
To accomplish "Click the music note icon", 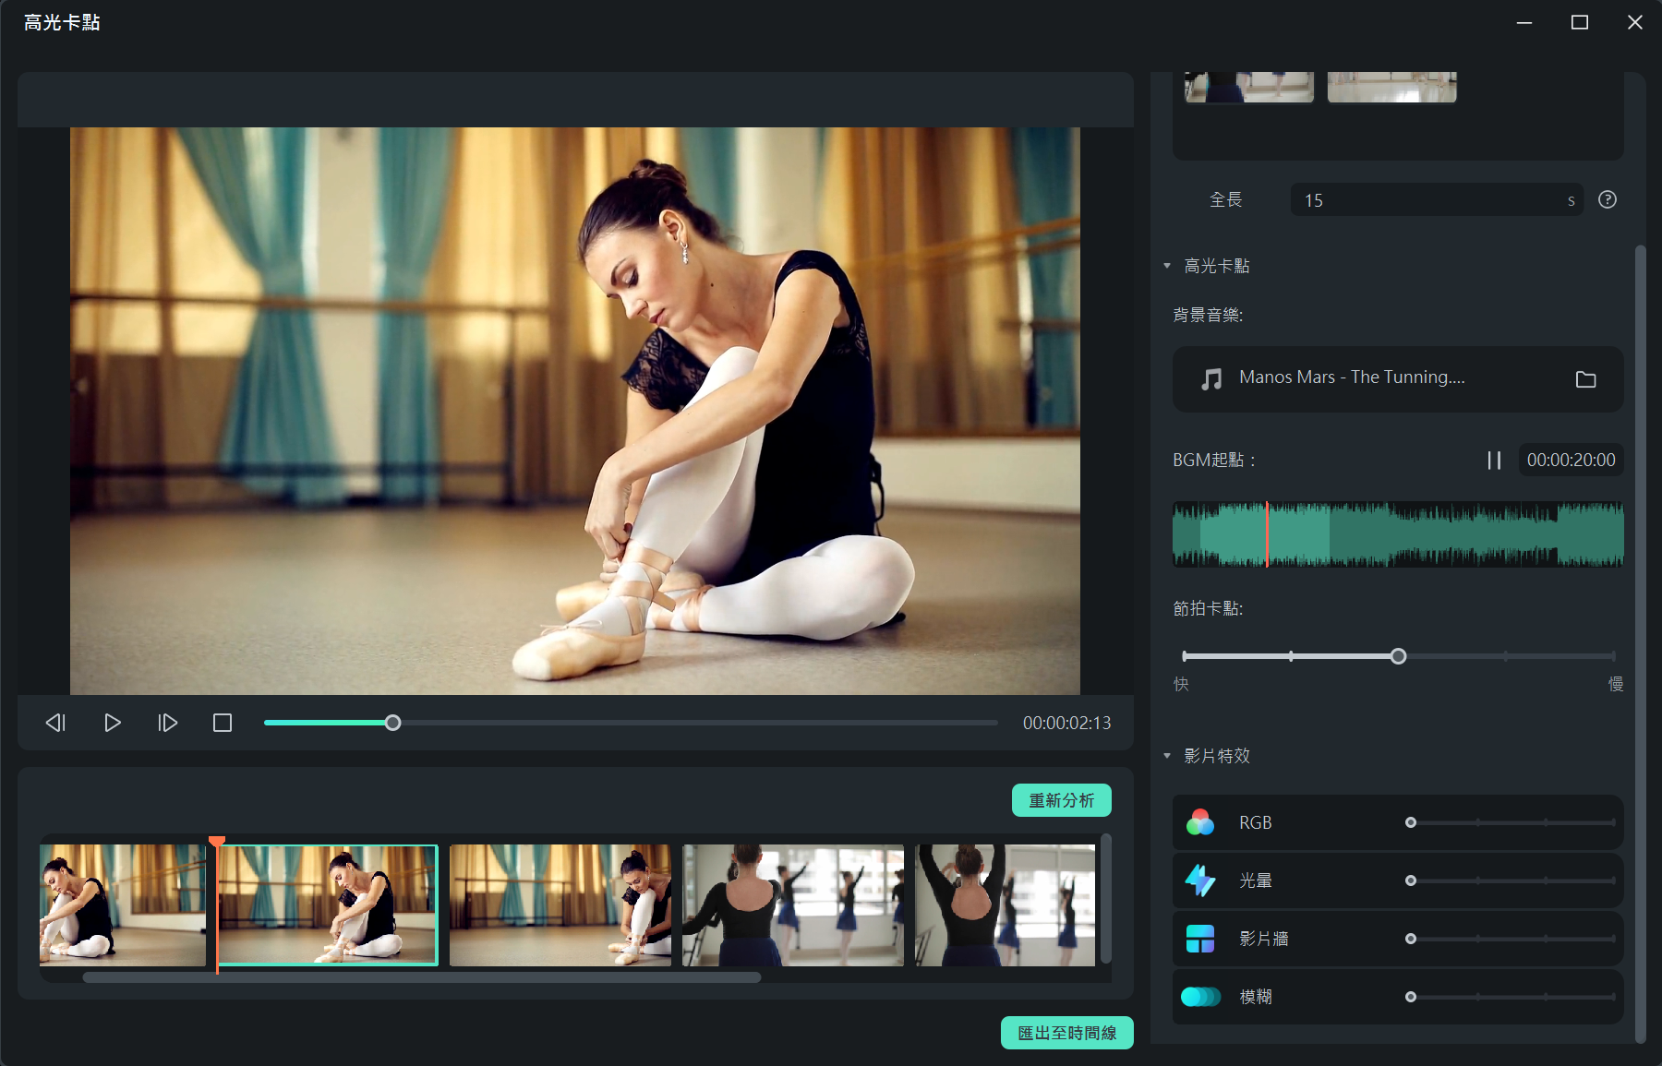I will pos(1211,378).
